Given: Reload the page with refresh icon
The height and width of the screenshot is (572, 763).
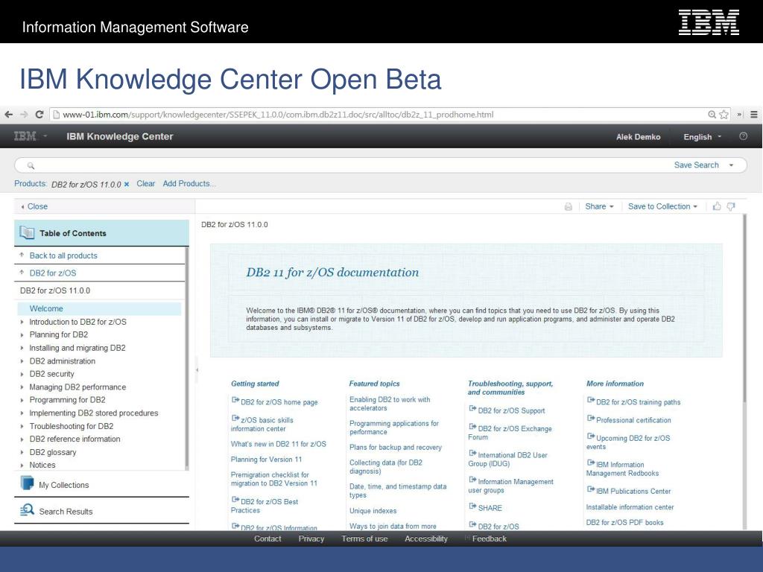Looking at the screenshot, I should coord(39,115).
